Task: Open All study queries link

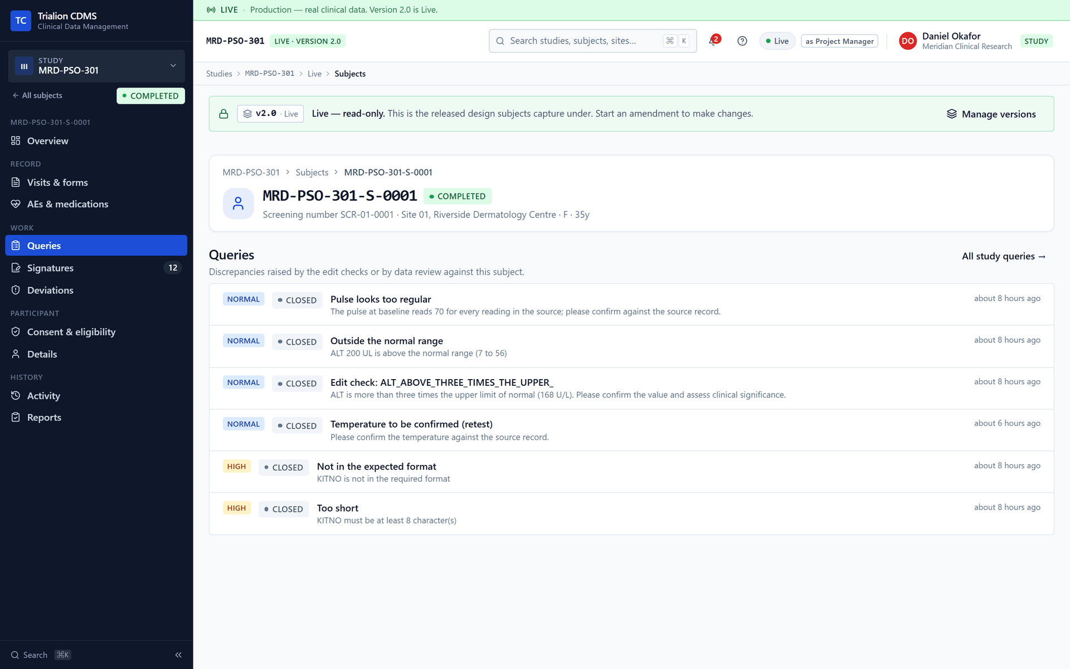Action: pos(1004,256)
